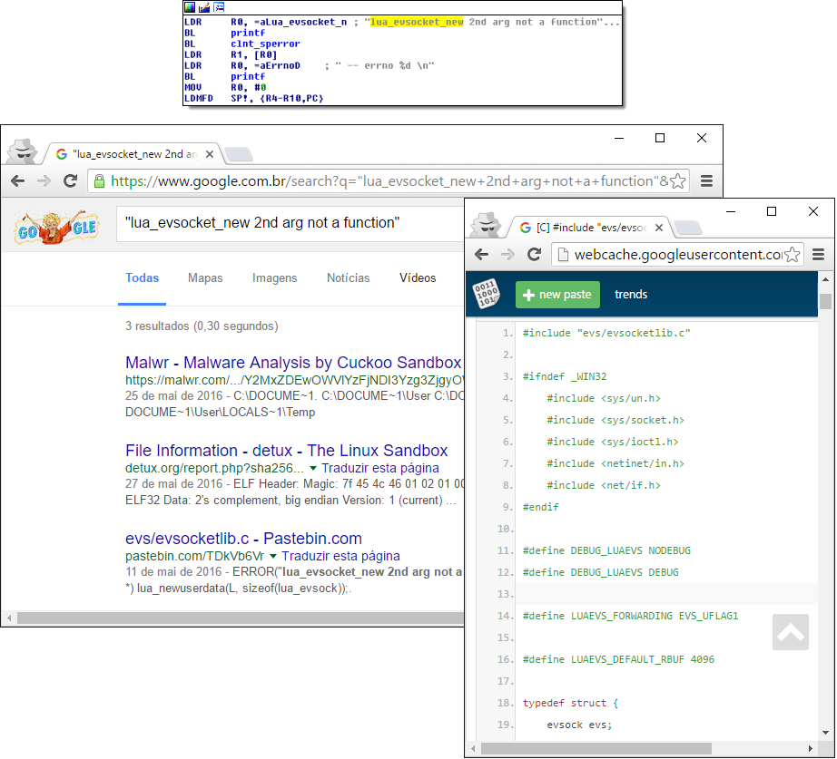Click up arrow of webcache vertical scrollbar
This screenshot has height=759, width=837.
tap(825, 279)
